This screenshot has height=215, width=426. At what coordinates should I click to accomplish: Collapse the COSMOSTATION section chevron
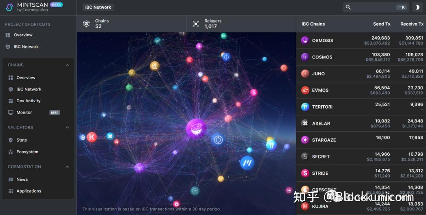pos(67,167)
